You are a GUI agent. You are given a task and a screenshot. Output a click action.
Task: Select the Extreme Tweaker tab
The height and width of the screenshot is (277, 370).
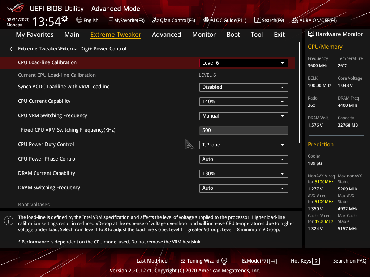coord(116,35)
